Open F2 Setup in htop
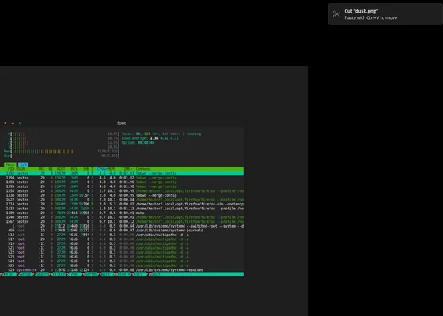Image resolution: width=443 pixels, height=316 pixels. (25, 274)
